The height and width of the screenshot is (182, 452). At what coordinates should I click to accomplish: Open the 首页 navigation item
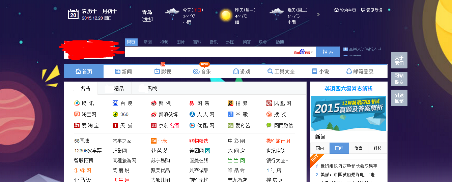point(84,71)
